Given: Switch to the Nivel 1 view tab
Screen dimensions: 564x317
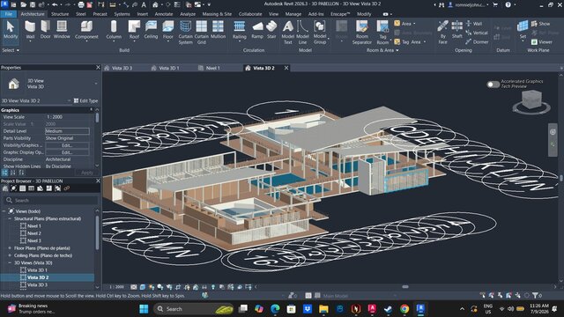Looking at the screenshot, I should point(212,68).
